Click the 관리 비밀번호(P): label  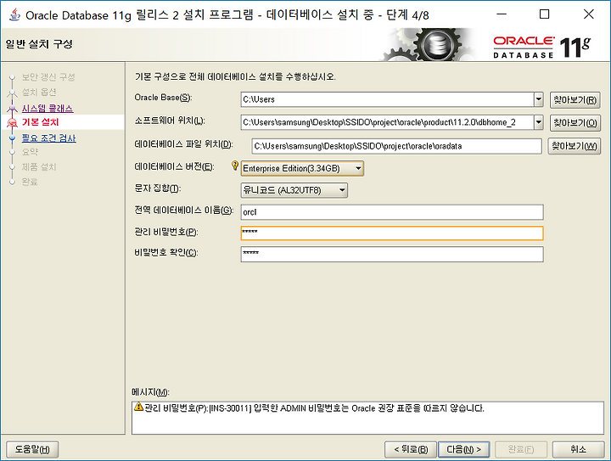pyautogui.click(x=166, y=232)
